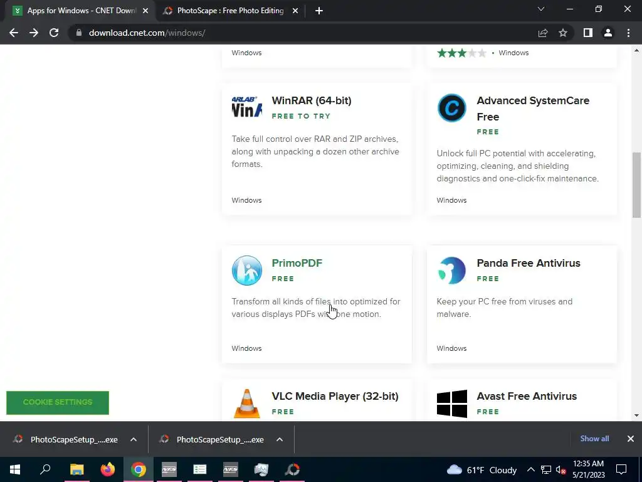Screen dimensions: 642x482
Task: Bookmark this page with the star icon
Action: [563, 33]
